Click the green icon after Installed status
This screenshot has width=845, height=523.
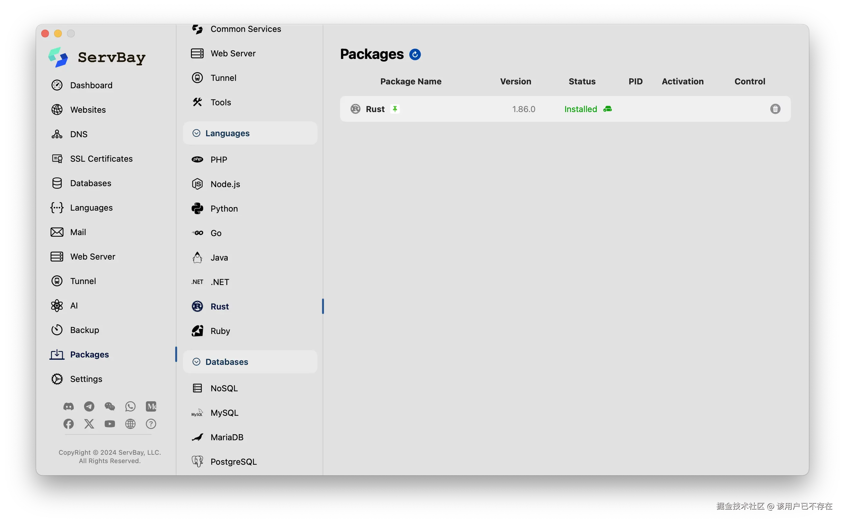pyautogui.click(x=607, y=109)
